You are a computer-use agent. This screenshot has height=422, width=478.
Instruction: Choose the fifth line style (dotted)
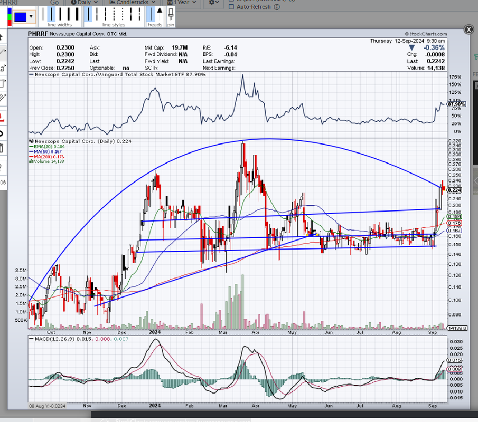123,14
